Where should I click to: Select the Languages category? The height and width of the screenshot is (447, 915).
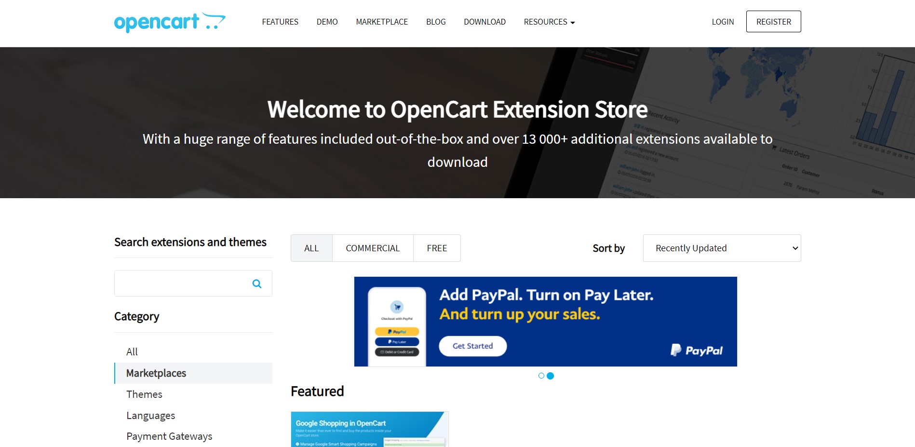(x=150, y=416)
